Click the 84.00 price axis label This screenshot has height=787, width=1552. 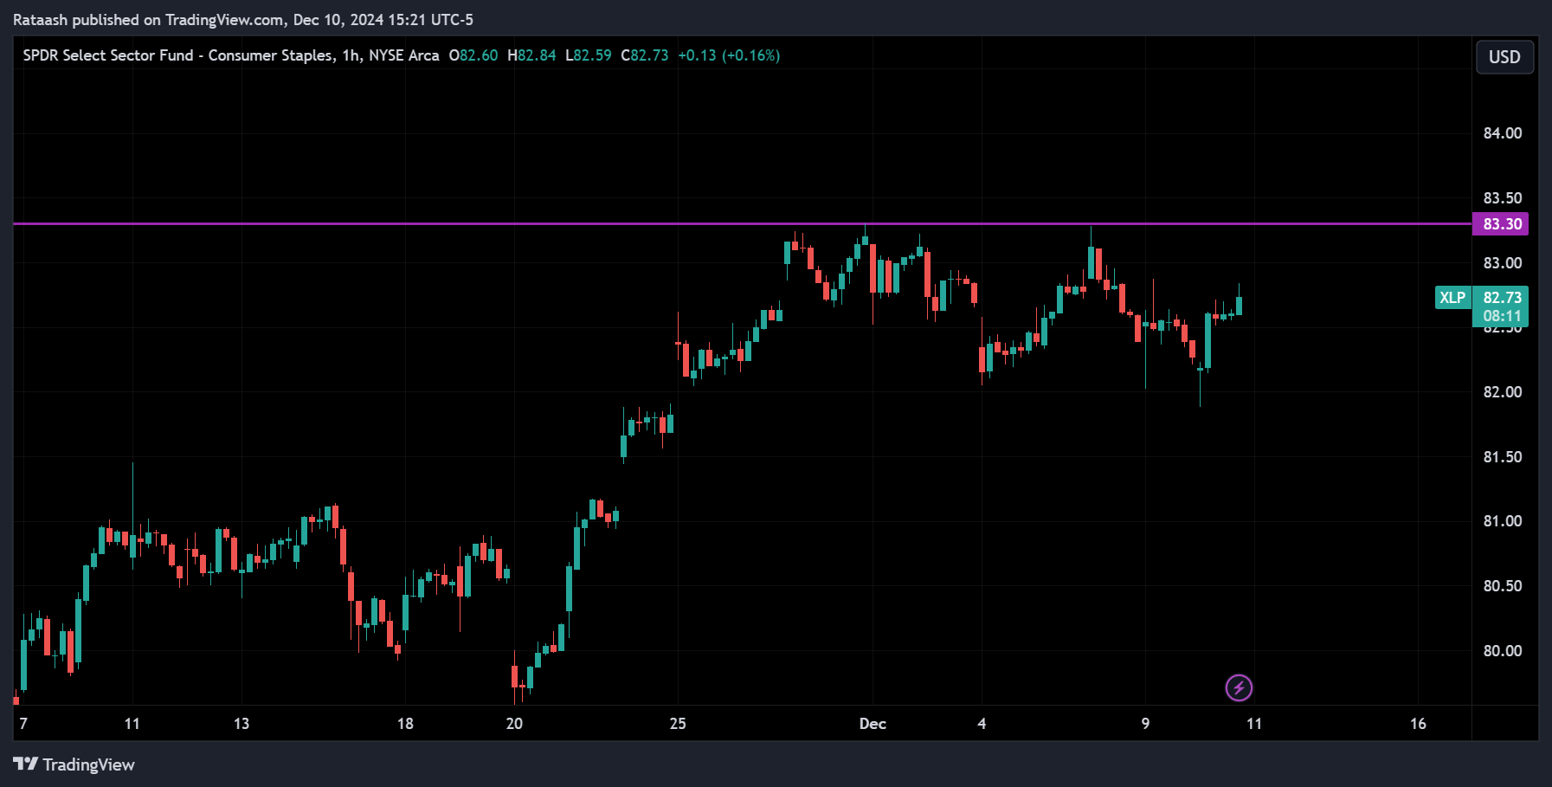pyautogui.click(x=1502, y=133)
